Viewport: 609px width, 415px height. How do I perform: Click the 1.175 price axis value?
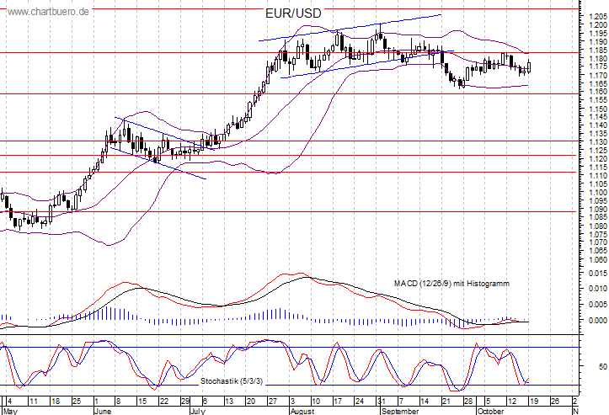[598, 67]
